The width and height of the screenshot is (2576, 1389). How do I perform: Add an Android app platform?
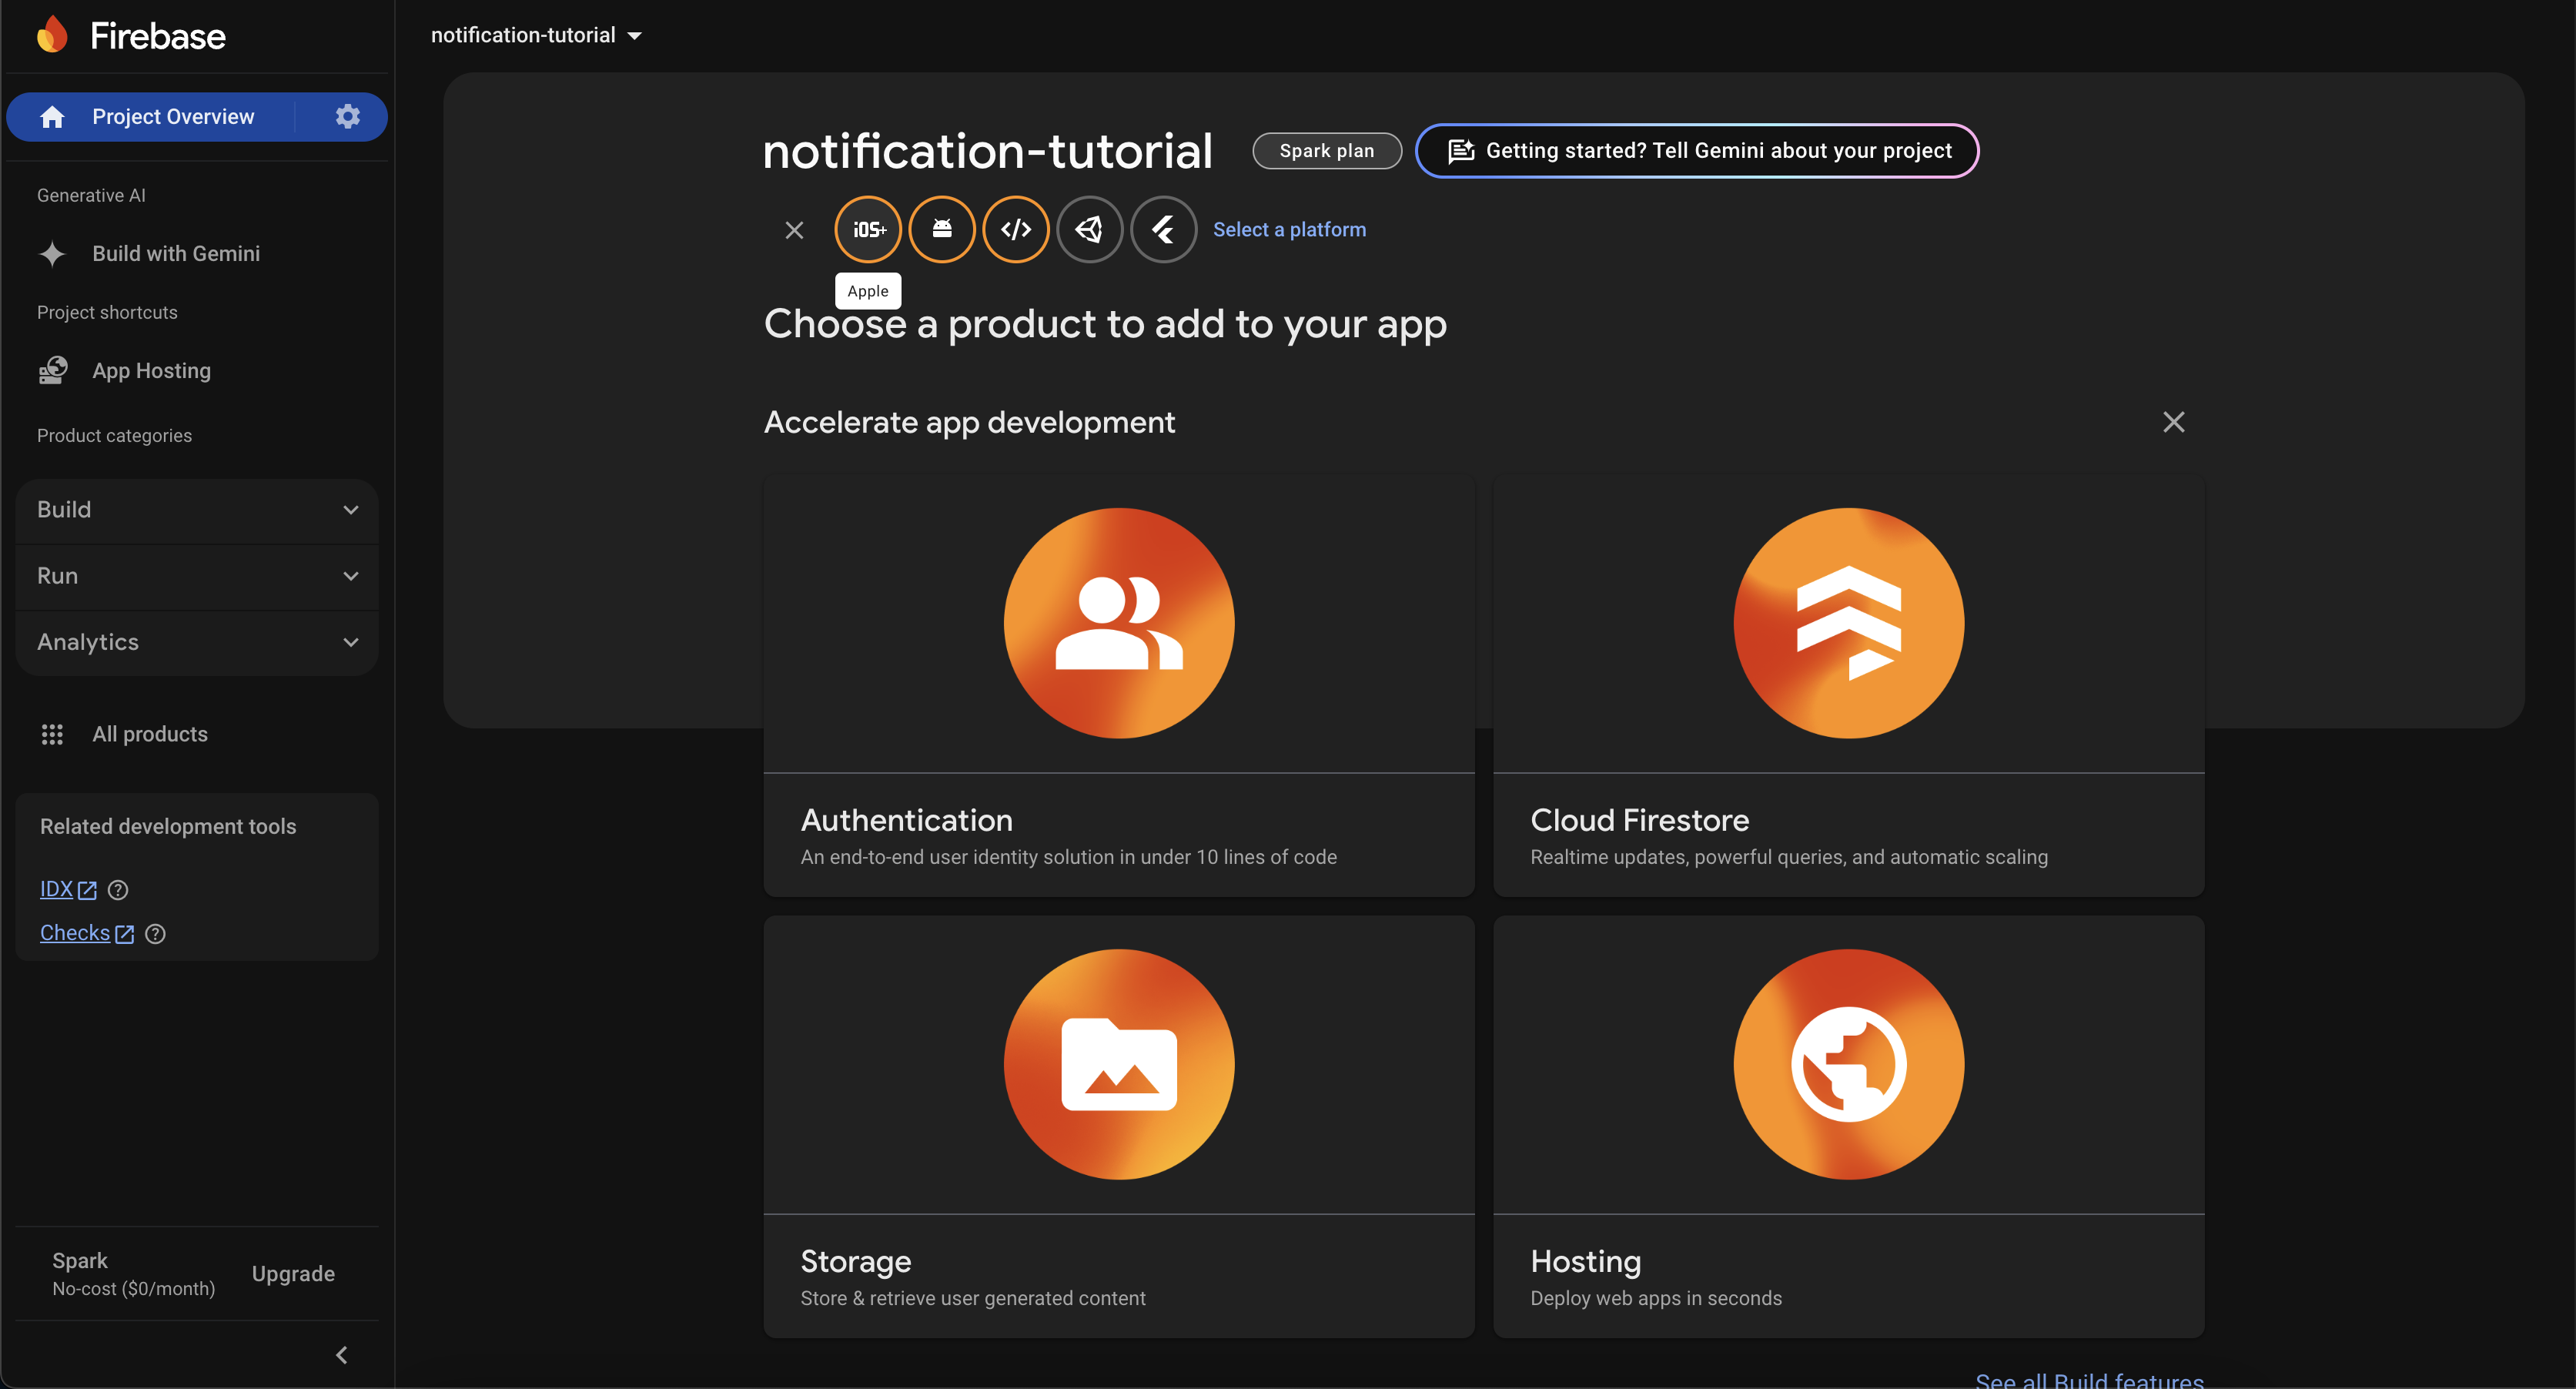coord(942,229)
